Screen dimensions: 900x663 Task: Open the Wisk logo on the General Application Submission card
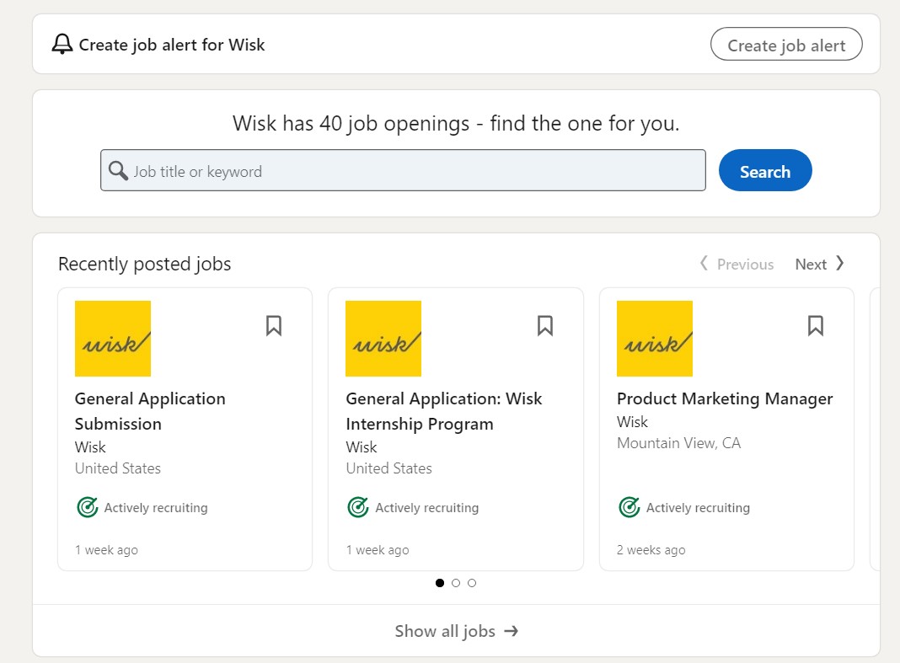point(113,338)
